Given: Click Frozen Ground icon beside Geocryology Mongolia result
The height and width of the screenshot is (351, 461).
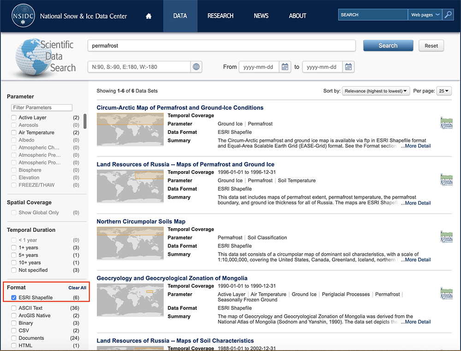Looking at the screenshot, I should pyautogui.click(x=446, y=293).
